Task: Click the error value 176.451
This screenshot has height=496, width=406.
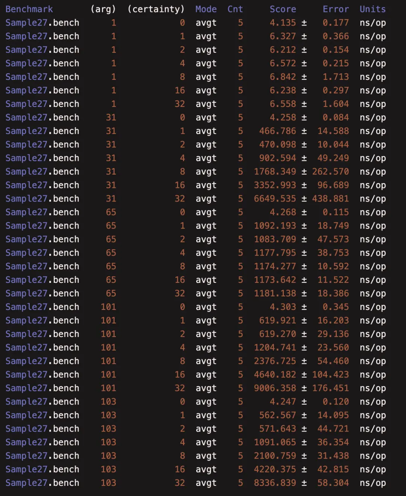Action: pos(330,388)
